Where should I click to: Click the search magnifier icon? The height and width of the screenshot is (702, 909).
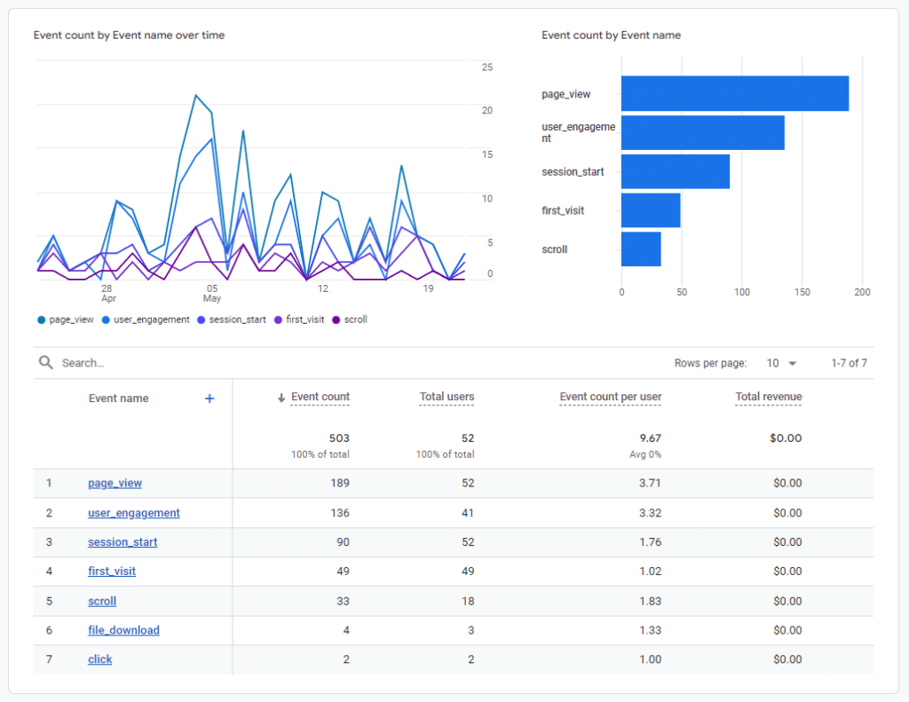click(45, 363)
